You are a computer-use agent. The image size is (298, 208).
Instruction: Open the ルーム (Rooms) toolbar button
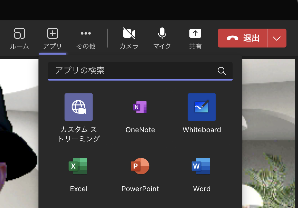[20, 38]
